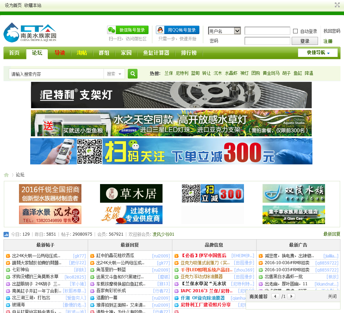Click the search content input field
Screen dimensions: 344x313
pos(56,74)
